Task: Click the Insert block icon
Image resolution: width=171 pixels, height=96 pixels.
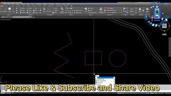Action: [86, 10]
